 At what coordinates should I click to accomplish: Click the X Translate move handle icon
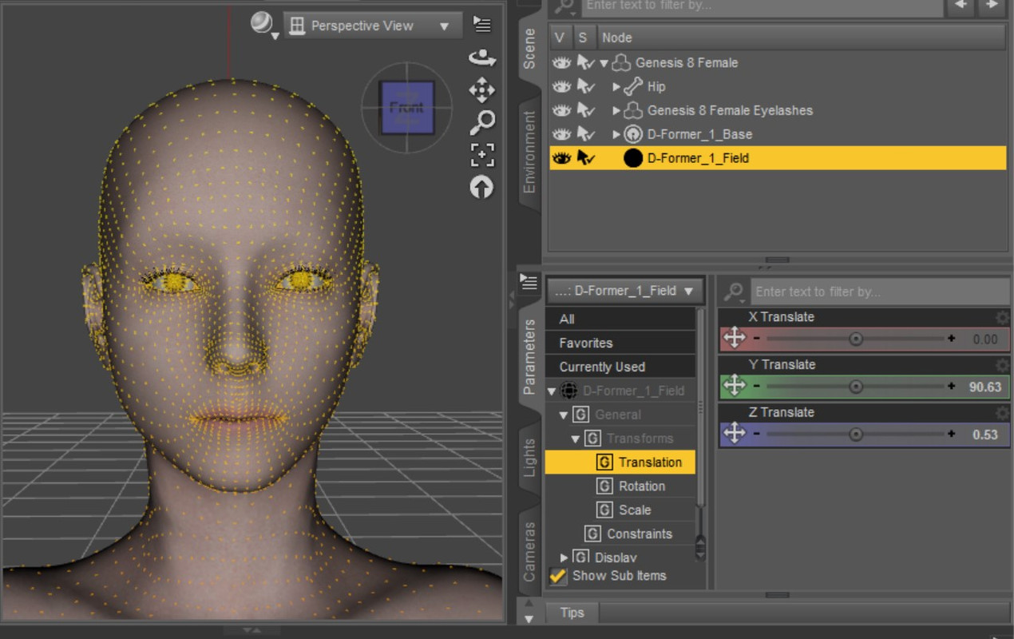click(734, 338)
